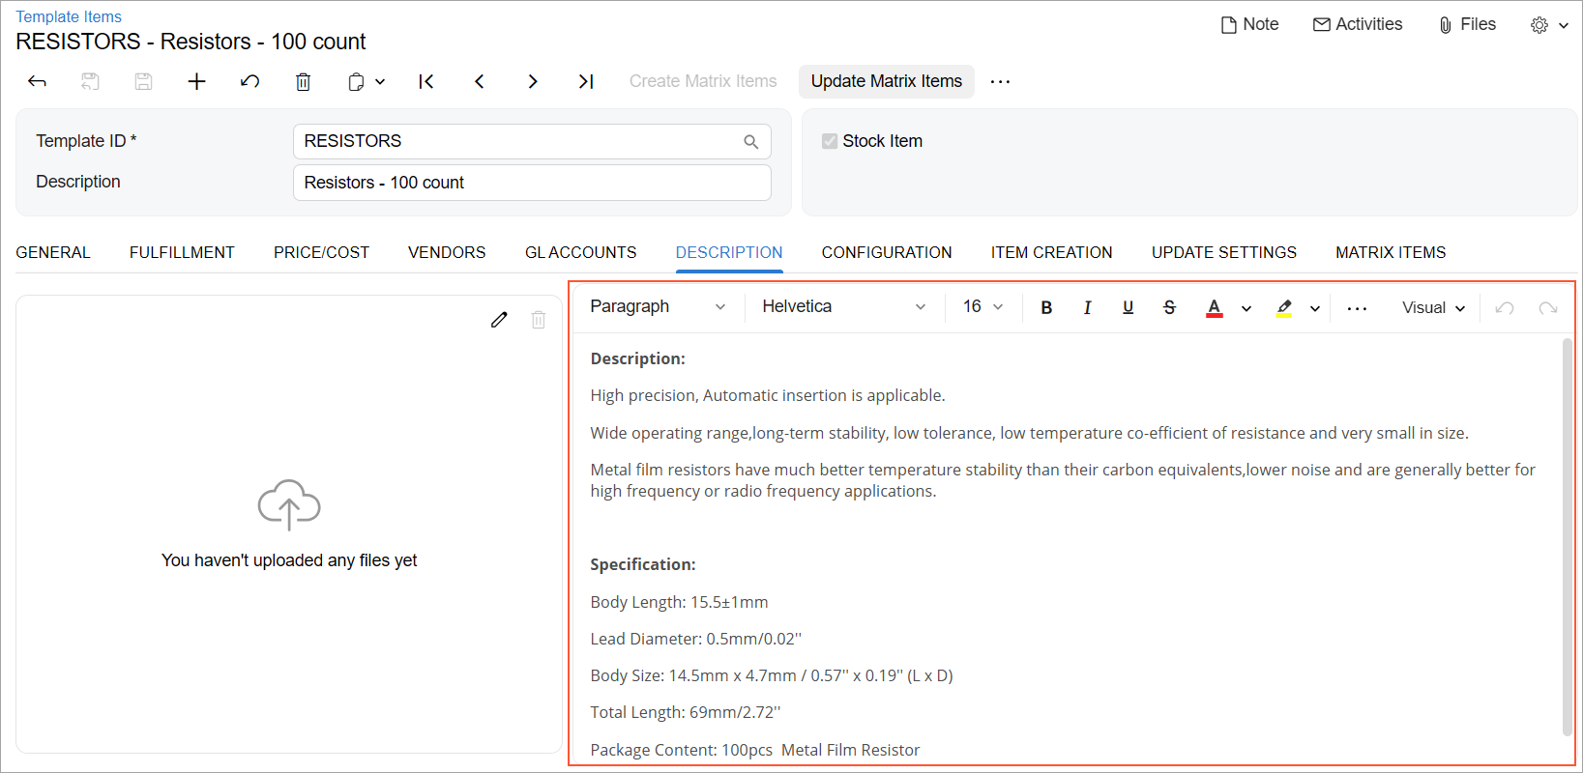Open the PRICE/COST tab
Screen dimensions: 1583x773
tap(321, 252)
